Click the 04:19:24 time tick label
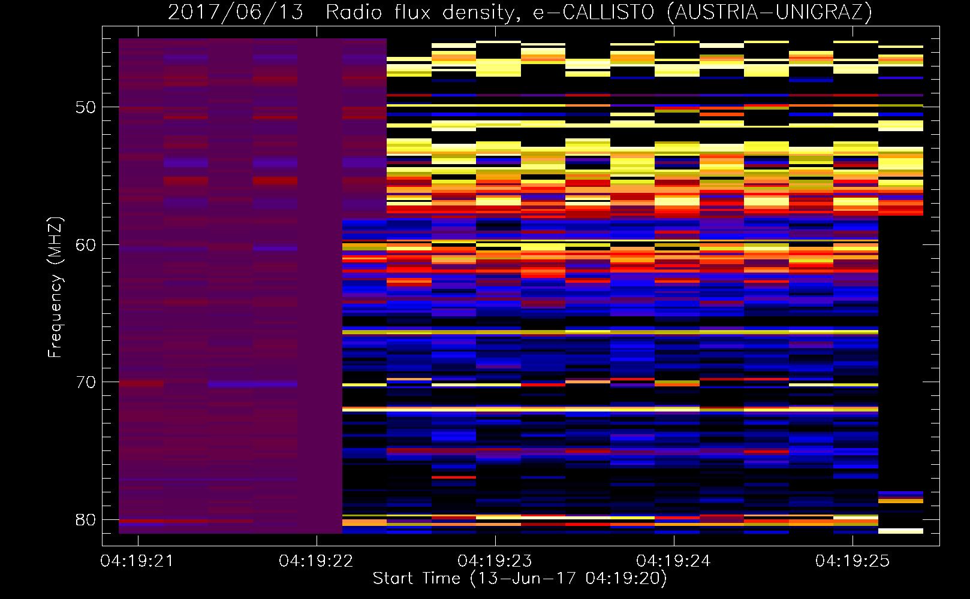The image size is (970, 599). tap(673, 561)
